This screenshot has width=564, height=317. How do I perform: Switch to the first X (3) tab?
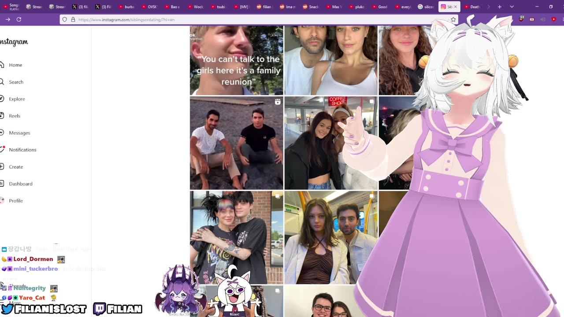coord(81,7)
